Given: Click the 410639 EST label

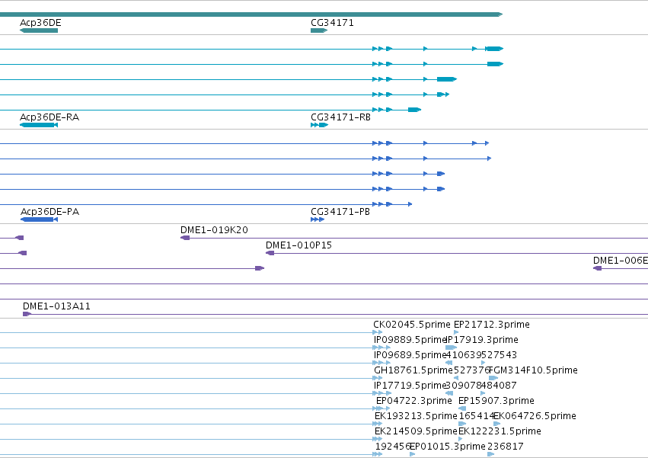Looking at the screenshot, I should [x=463, y=355].
